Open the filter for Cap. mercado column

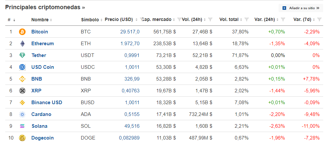pyautogui.click(x=179, y=20)
